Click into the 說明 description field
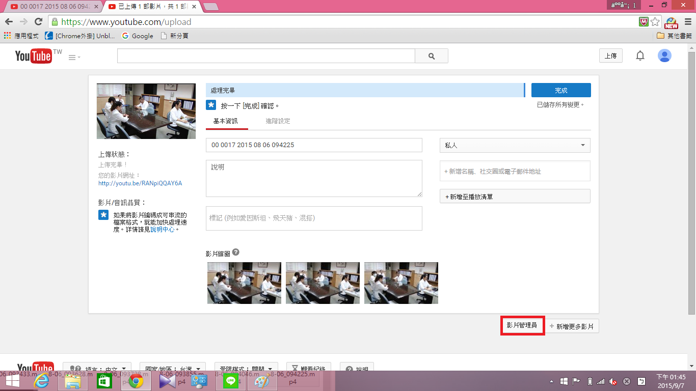Viewport: 696px width, 391px height. (314, 178)
